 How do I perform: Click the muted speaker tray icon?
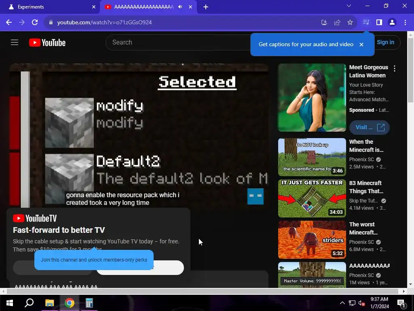tap(362, 303)
